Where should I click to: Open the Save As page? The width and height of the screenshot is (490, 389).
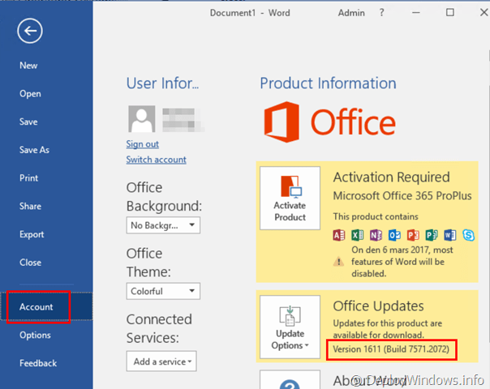click(x=34, y=150)
